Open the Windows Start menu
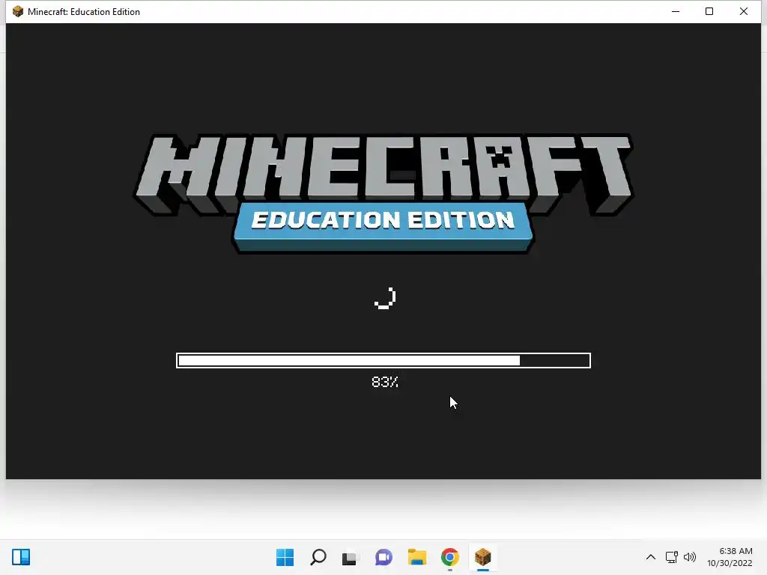This screenshot has height=575, width=767. [x=285, y=557]
